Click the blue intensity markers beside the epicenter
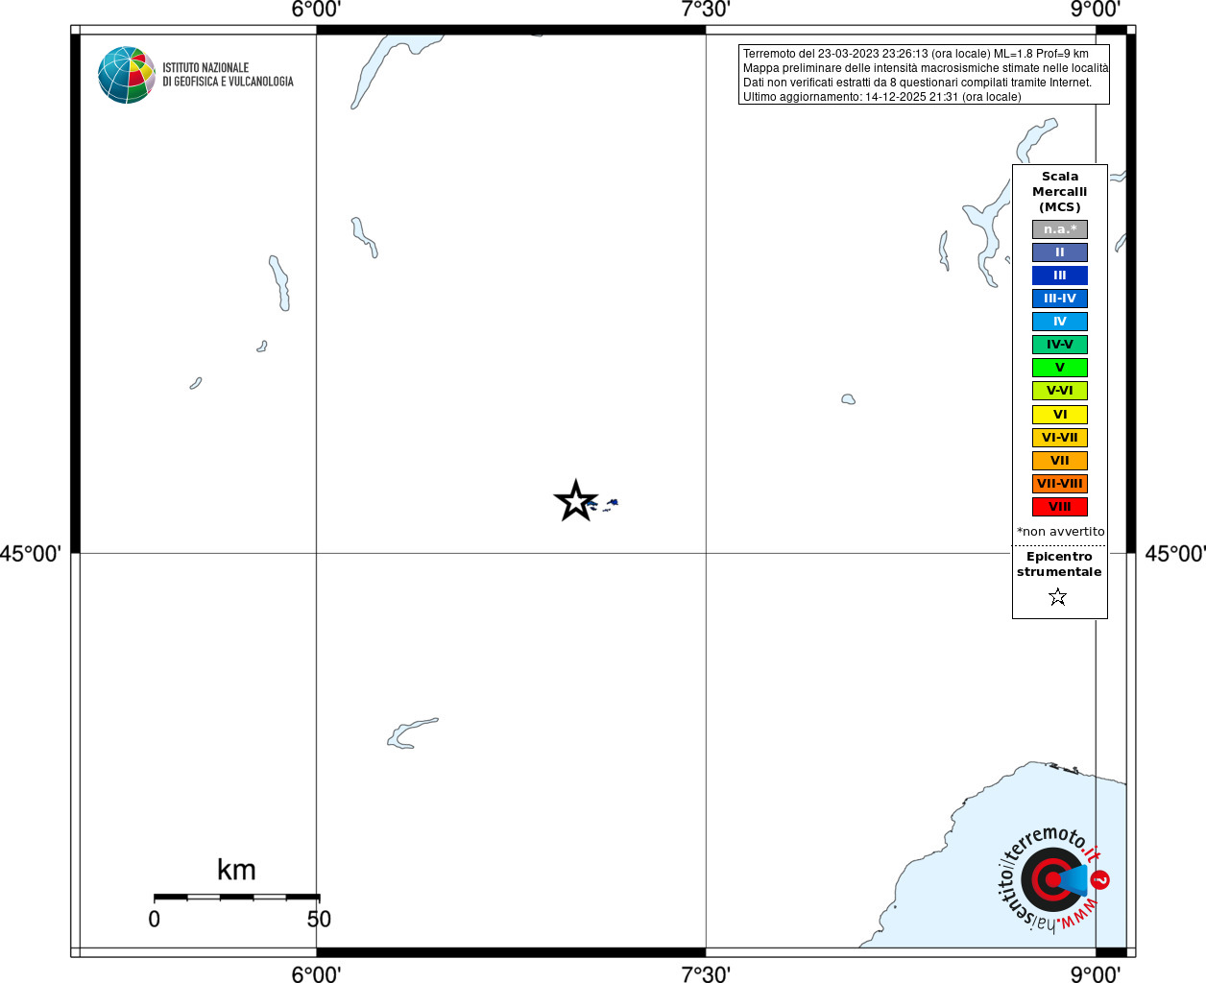The width and height of the screenshot is (1206, 983). [x=602, y=505]
